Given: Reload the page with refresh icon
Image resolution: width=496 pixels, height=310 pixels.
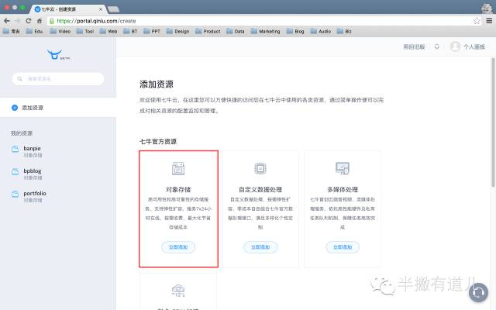Looking at the screenshot, I should pos(38,20).
